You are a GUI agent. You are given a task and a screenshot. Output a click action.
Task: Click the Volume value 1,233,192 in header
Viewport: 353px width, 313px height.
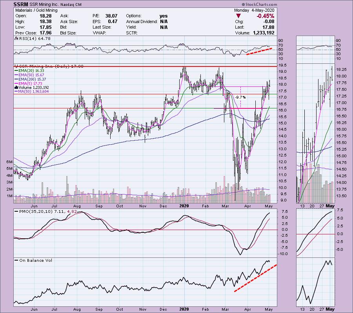coord(264,33)
